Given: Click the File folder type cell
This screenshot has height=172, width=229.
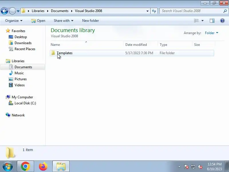Looking at the screenshot, I should pyautogui.click(x=167, y=53).
